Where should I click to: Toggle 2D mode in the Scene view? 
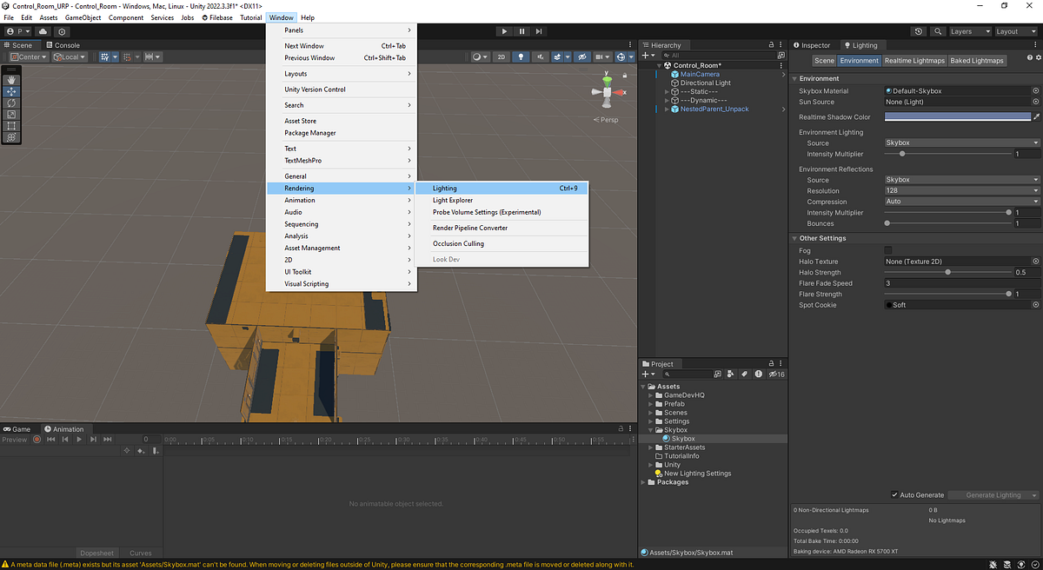[x=502, y=56]
